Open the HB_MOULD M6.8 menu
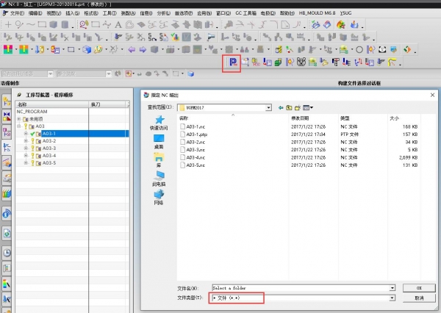 tap(317, 13)
